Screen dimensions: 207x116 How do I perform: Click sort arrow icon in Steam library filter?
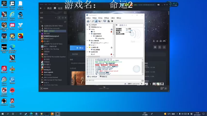coord(59,18)
